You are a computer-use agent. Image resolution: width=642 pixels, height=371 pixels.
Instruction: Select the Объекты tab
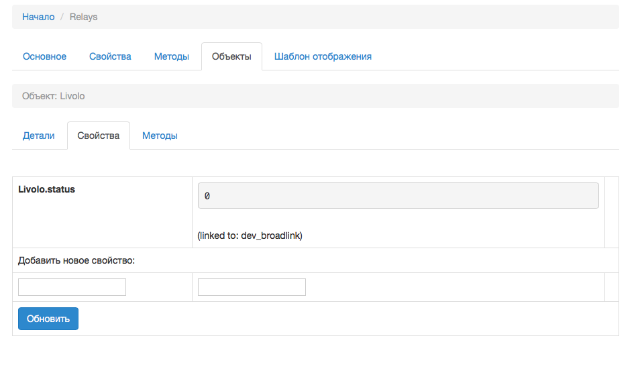point(231,56)
